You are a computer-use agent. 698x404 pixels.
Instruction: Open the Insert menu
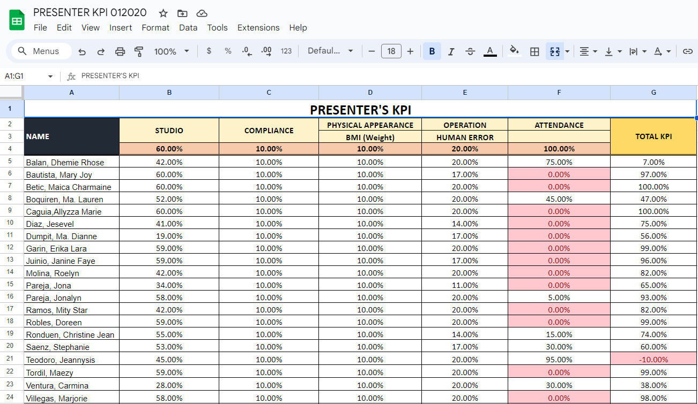pos(121,28)
